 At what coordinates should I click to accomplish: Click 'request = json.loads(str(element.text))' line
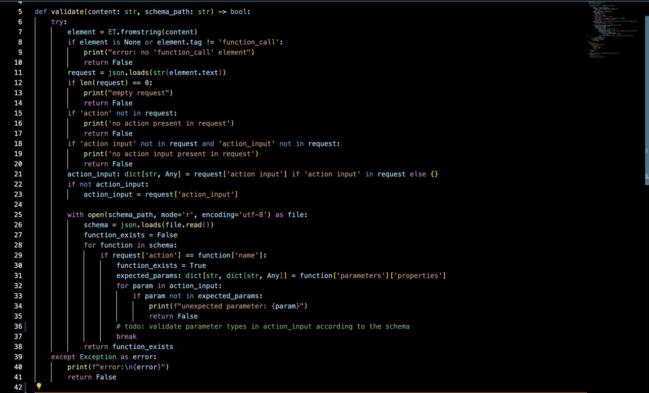click(146, 72)
